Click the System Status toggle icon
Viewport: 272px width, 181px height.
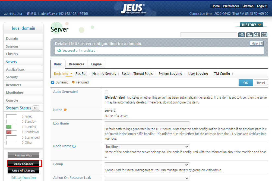(x=36, y=108)
